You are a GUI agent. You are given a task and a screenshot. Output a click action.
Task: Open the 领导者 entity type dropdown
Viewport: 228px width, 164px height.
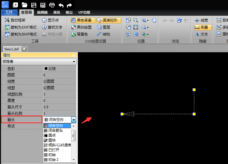[x=39, y=61]
